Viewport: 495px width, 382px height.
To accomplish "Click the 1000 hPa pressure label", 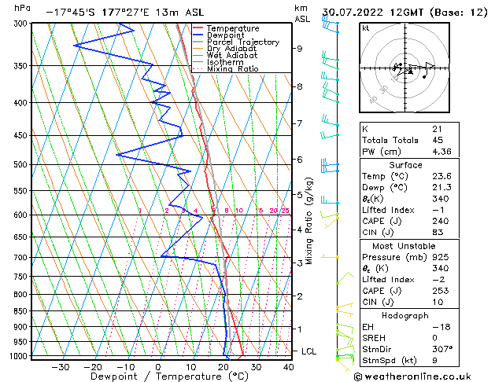I will point(20,356).
